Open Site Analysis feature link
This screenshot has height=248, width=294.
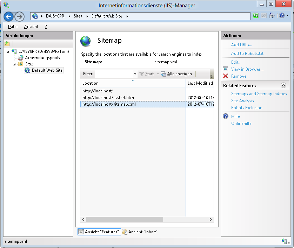click(x=242, y=101)
